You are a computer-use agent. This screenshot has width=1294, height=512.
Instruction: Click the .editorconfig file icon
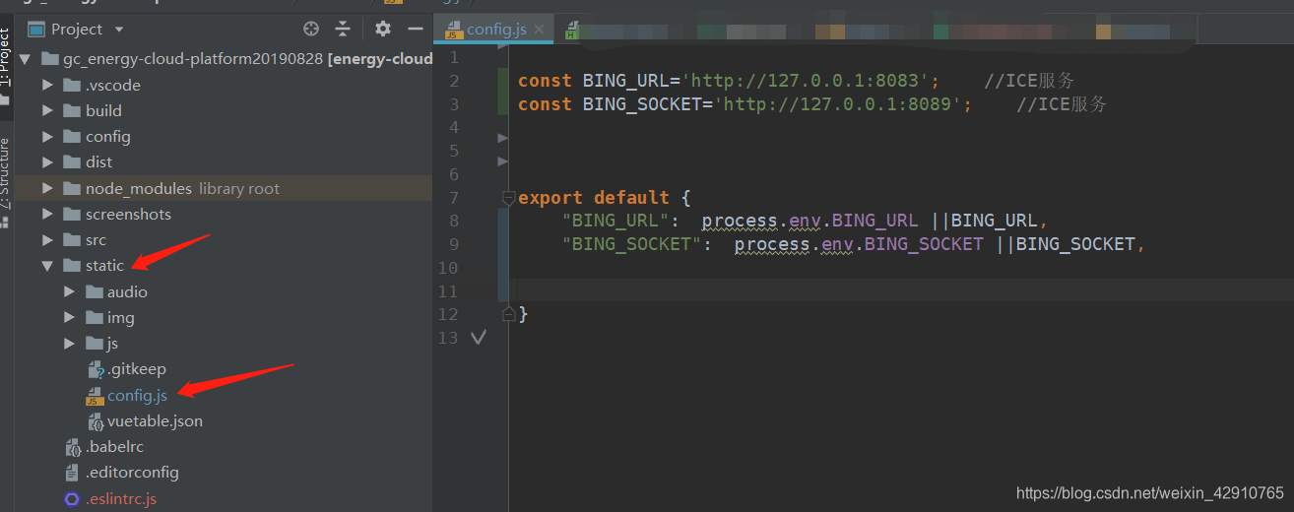coord(72,473)
